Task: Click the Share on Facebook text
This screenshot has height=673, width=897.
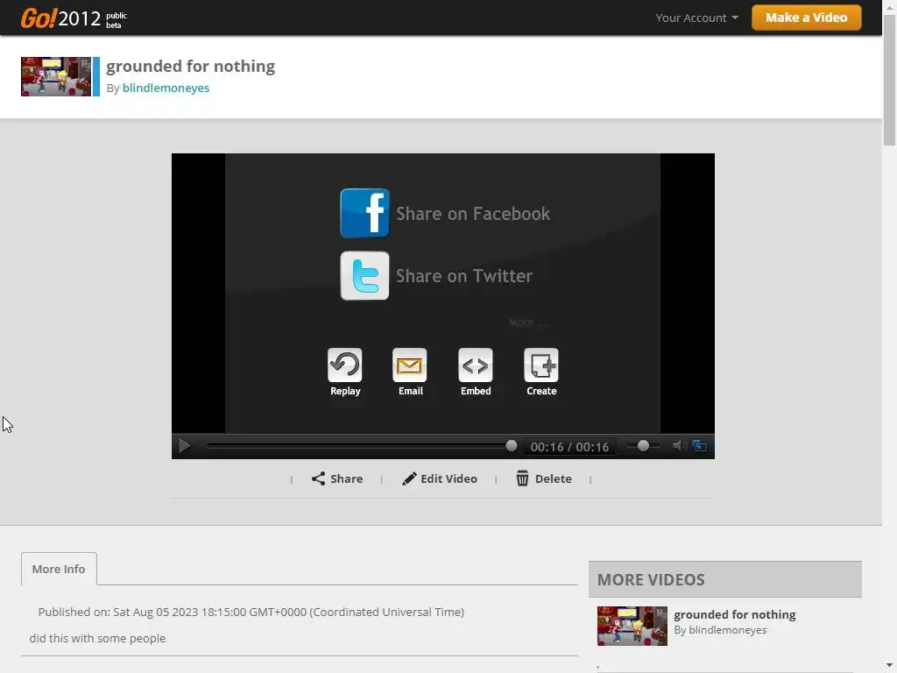Action: coord(473,214)
